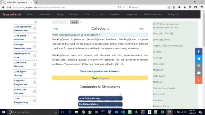Share page on Twitter
The width and height of the screenshot is (205, 115).
pos(199,58)
